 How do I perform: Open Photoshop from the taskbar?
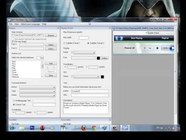32,128
